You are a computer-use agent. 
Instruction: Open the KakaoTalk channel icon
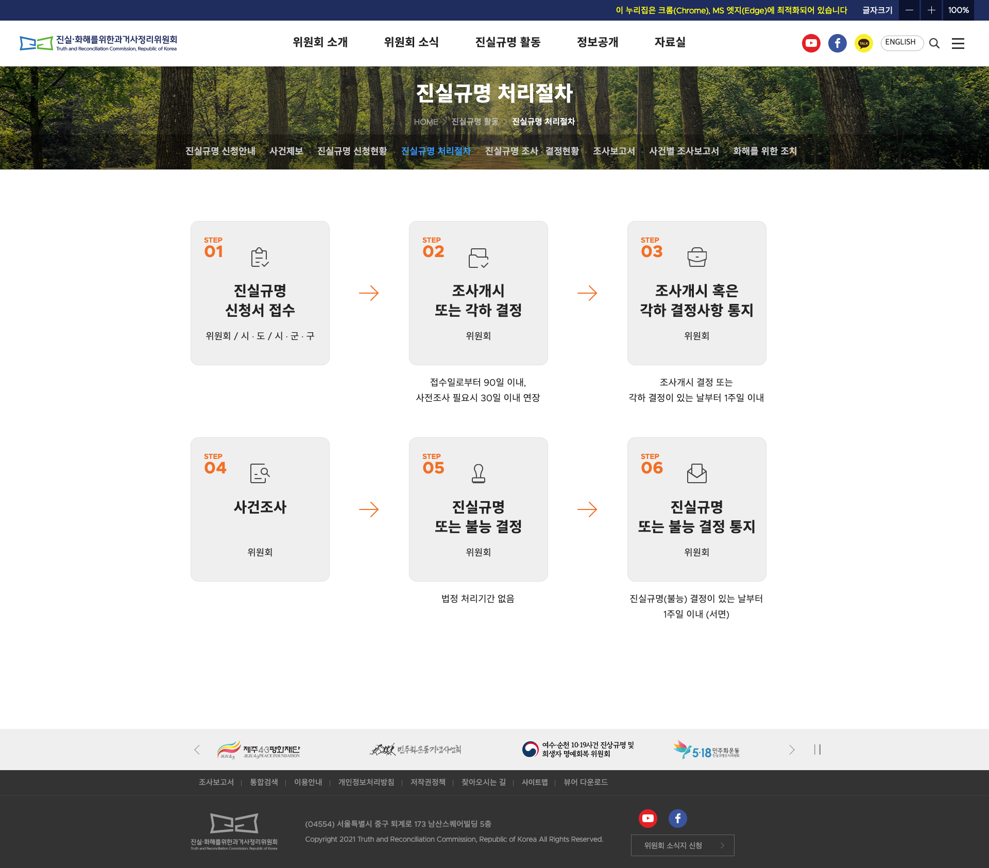coord(863,43)
